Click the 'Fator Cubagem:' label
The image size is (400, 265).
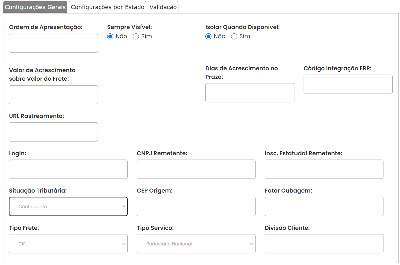pyautogui.click(x=288, y=190)
